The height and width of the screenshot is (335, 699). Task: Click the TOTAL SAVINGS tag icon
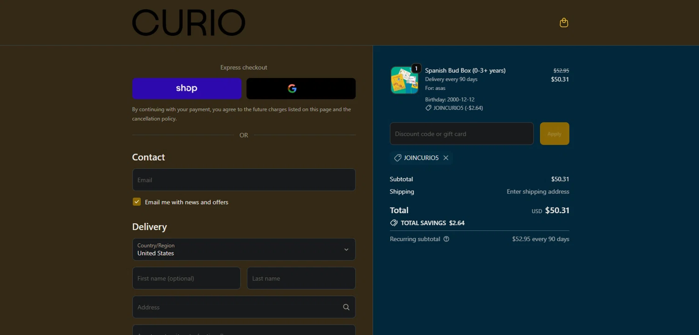click(394, 223)
